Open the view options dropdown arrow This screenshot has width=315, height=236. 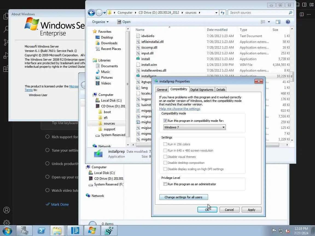(269, 22)
